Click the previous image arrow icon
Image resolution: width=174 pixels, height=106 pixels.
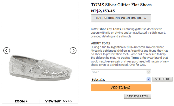pyautogui.click(x=7, y=51)
